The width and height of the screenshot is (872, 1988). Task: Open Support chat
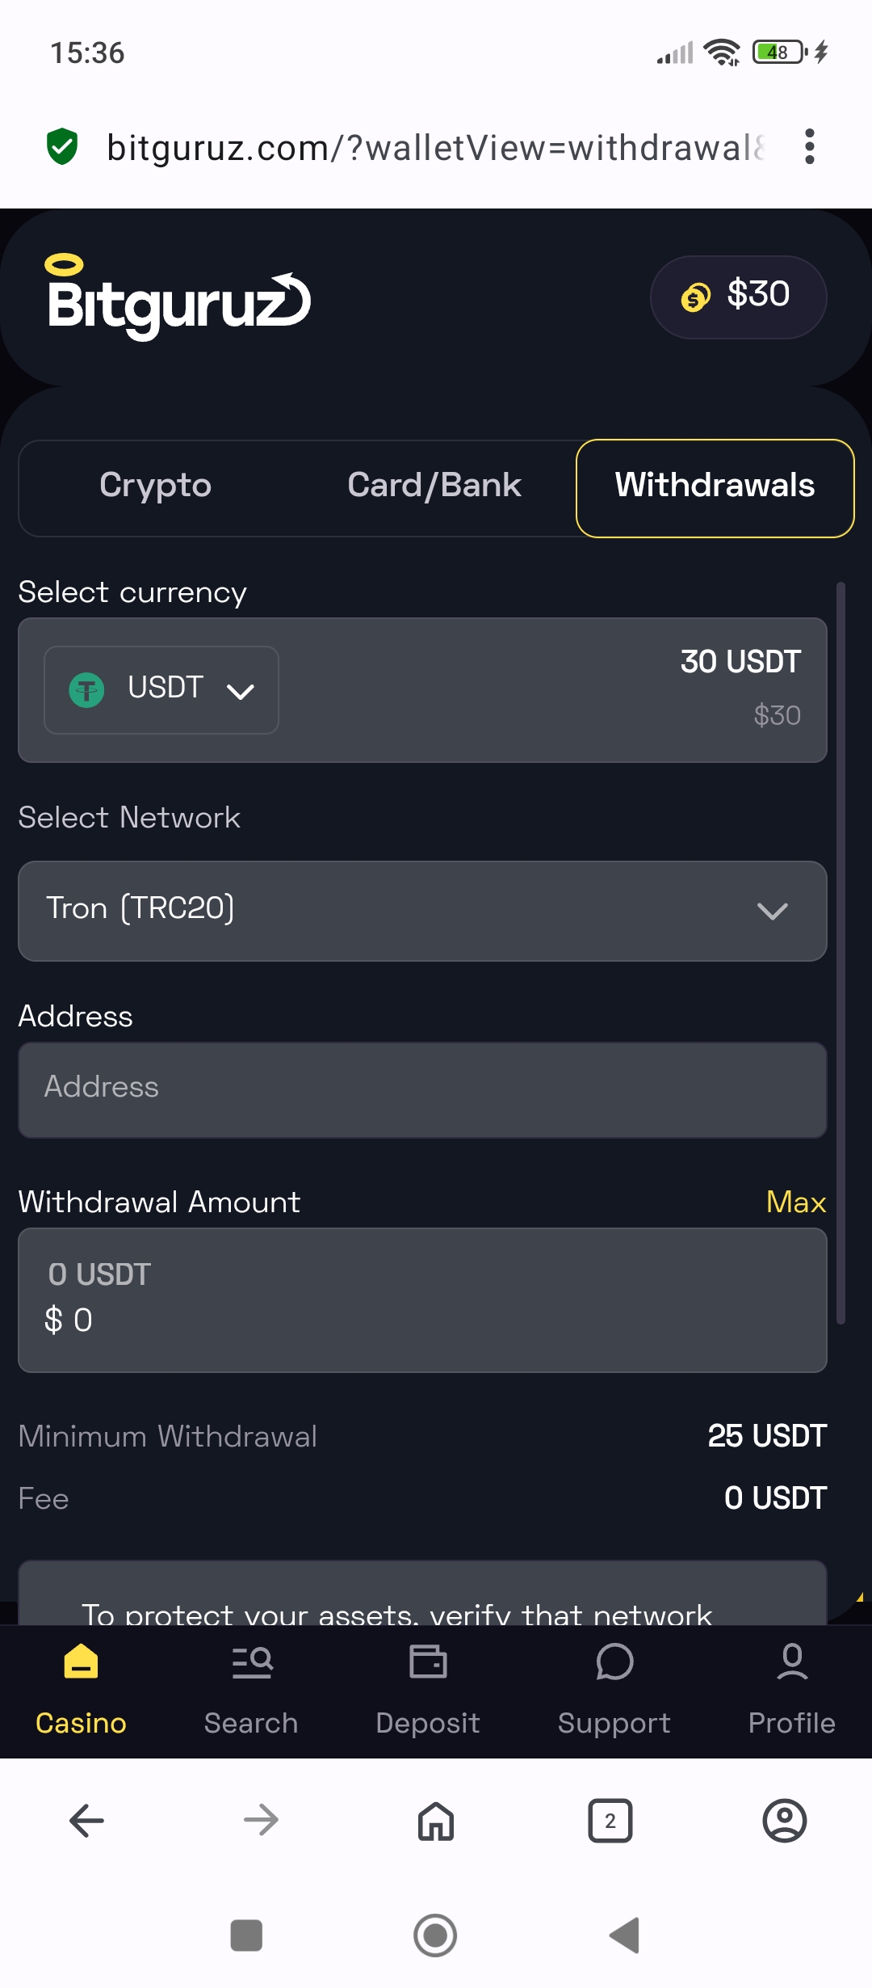pyautogui.click(x=614, y=1690)
